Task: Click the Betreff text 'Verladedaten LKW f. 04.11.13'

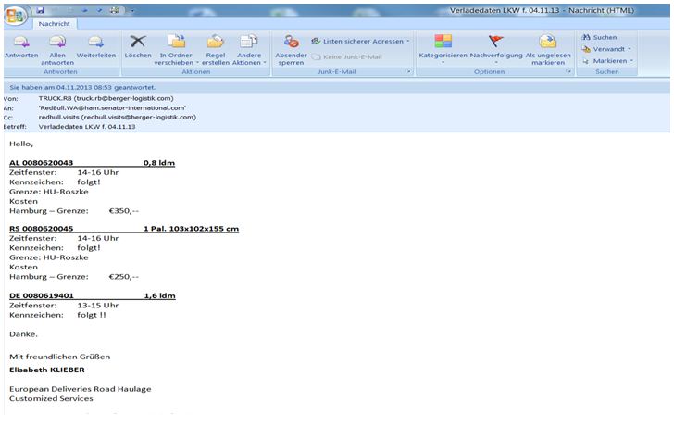Action: [87, 127]
